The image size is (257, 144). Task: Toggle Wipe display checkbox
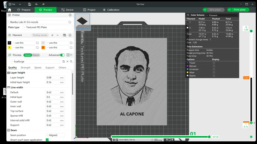coord(214,73)
